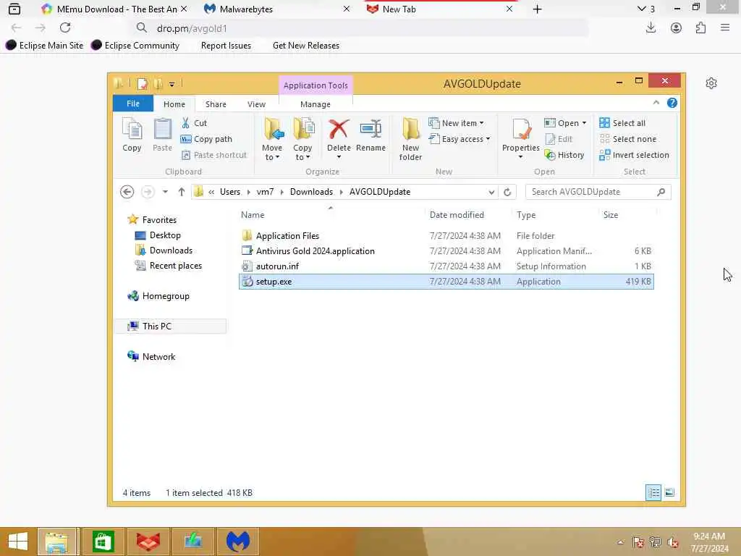Viewport: 741px width, 556px height.
Task: Click Paste shortcut in ribbon
Action: click(x=214, y=155)
